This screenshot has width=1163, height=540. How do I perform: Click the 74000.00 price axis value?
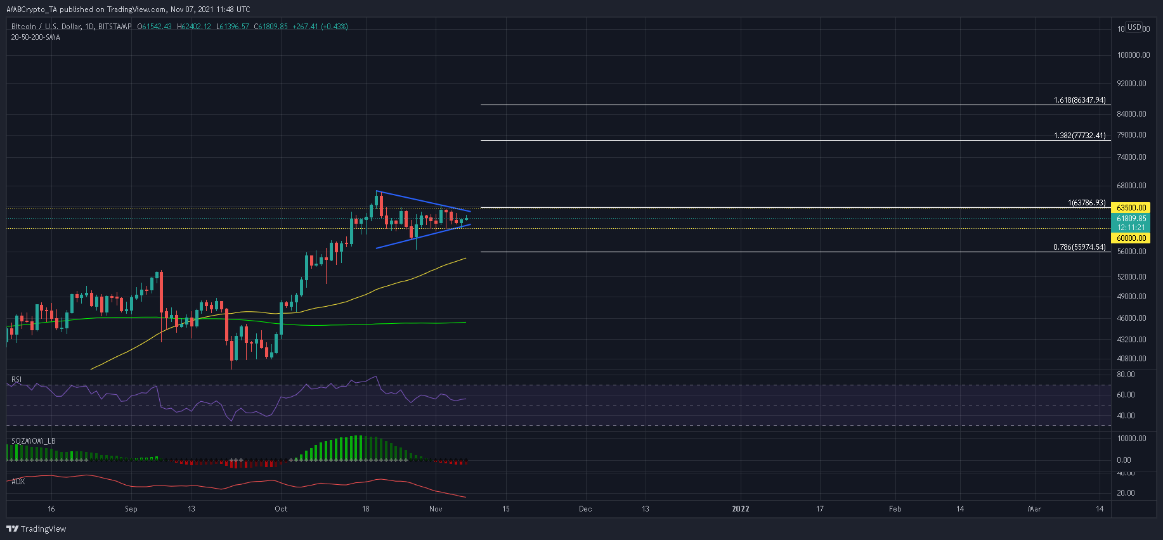1132,157
